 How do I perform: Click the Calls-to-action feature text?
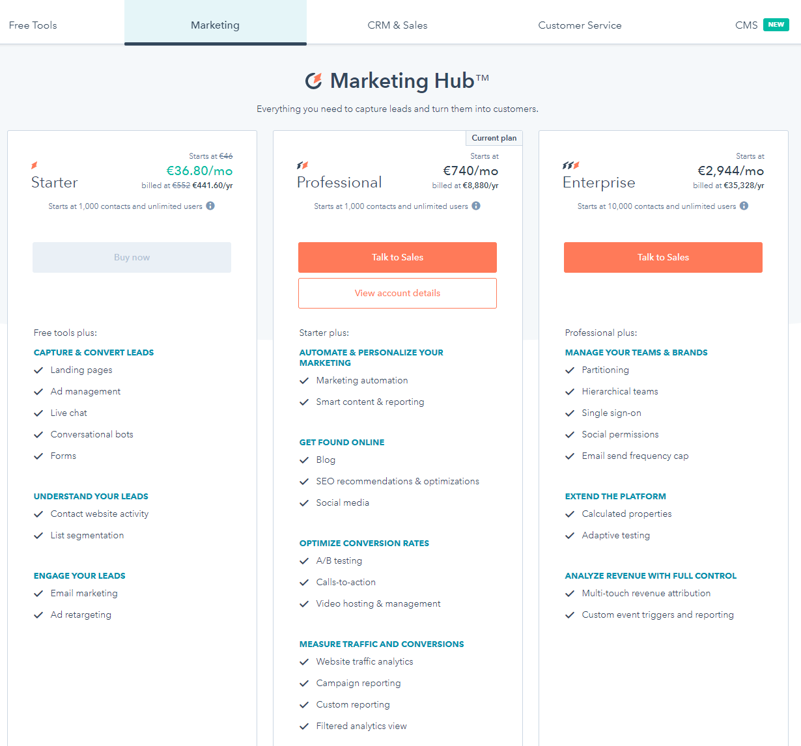coord(346,582)
